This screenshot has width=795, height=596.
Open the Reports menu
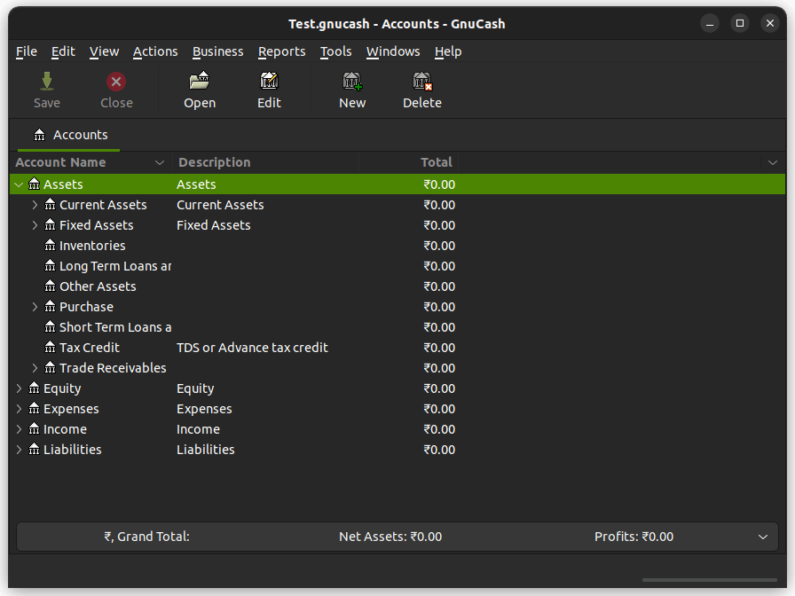(x=281, y=51)
